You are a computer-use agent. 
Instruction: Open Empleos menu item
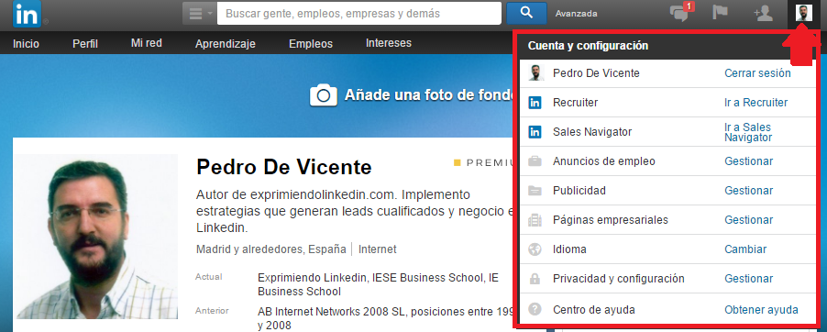311,44
